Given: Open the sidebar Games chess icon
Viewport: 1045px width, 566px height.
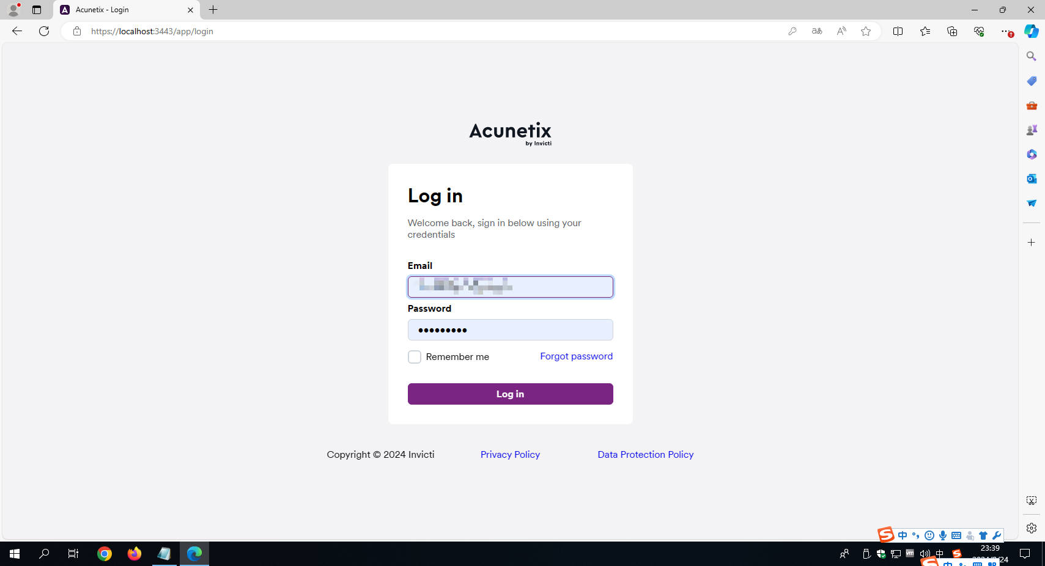Looking at the screenshot, I should (x=1032, y=130).
